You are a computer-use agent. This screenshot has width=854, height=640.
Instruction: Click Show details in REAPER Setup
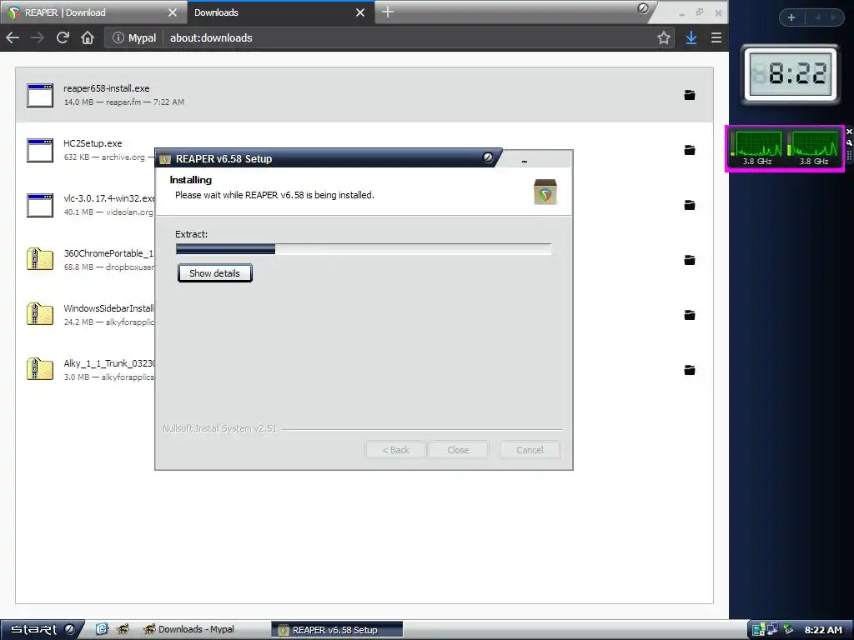click(214, 273)
